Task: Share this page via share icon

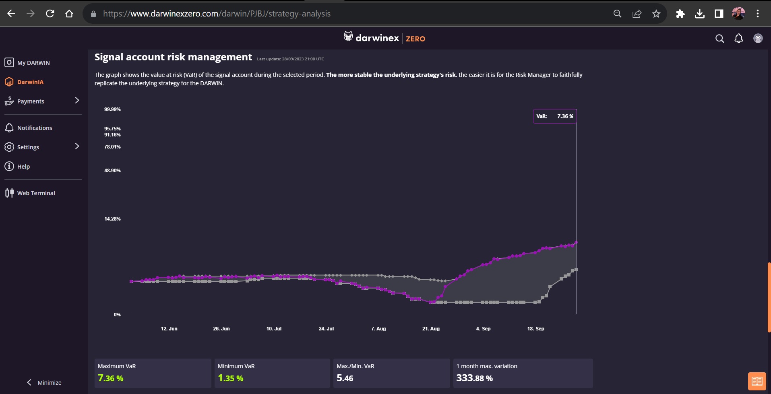Action: click(637, 14)
